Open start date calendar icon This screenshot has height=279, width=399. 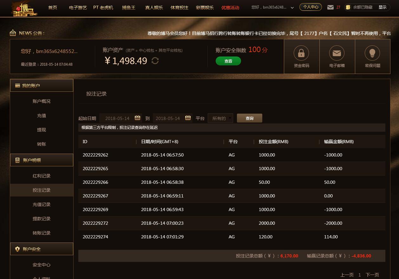pyautogui.click(x=137, y=118)
